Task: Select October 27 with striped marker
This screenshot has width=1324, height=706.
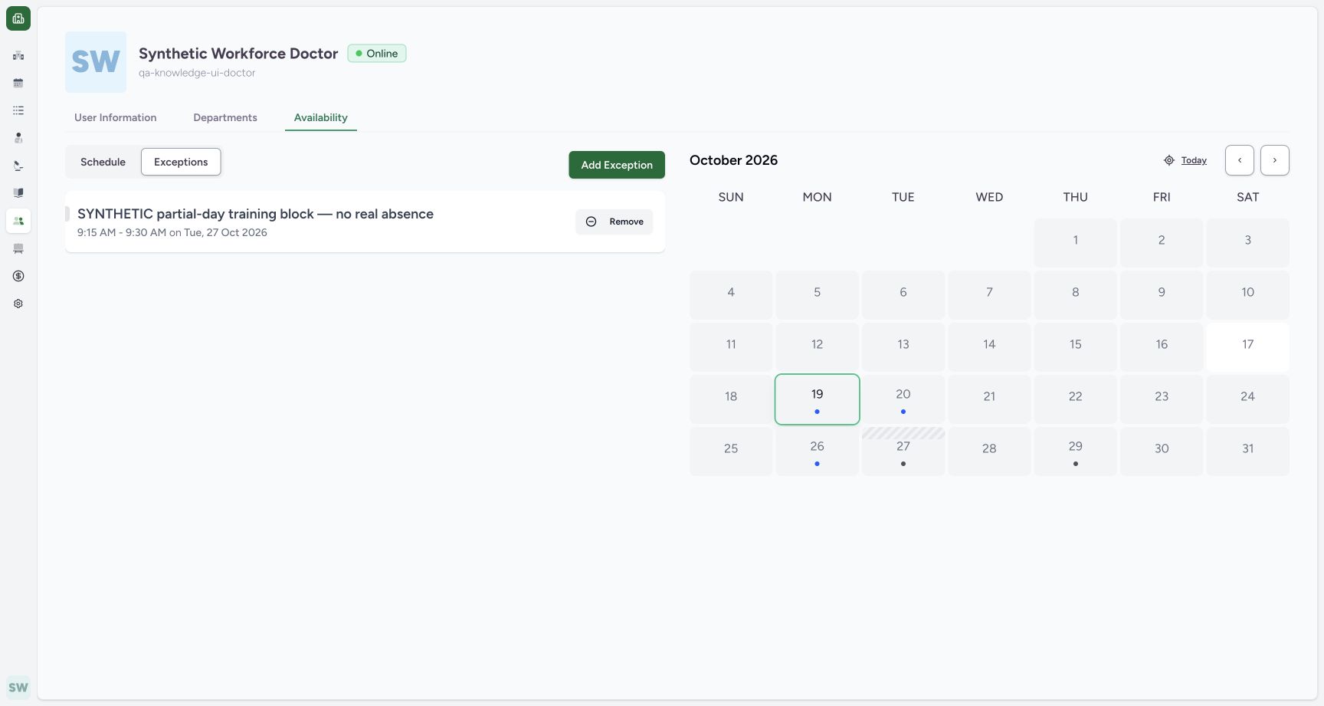Action: point(903,452)
